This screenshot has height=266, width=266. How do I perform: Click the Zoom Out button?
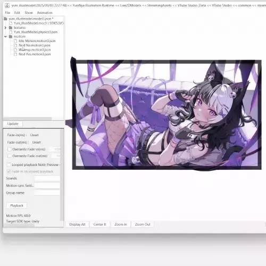click(x=143, y=225)
